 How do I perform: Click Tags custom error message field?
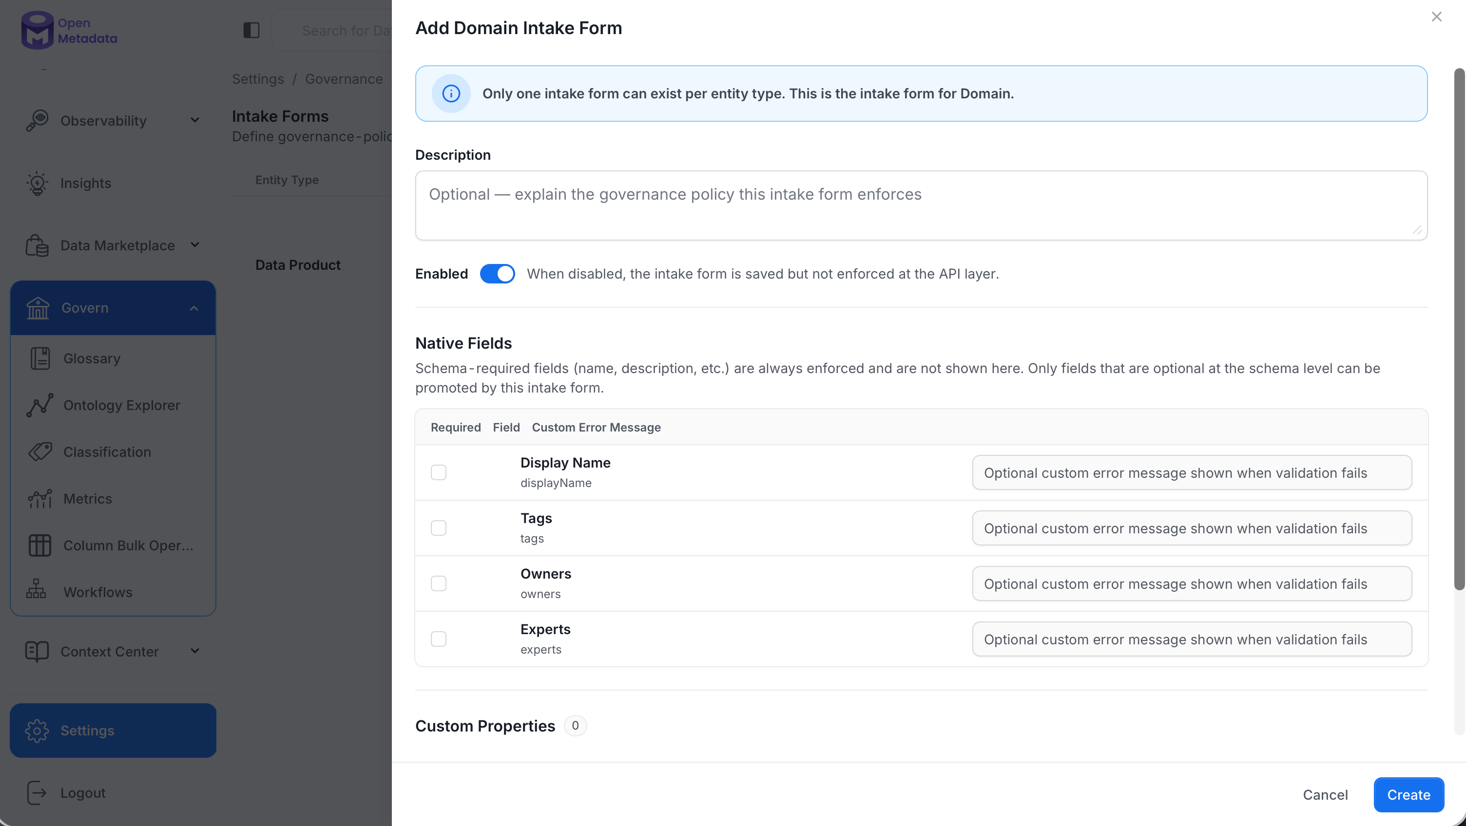point(1192,528)
